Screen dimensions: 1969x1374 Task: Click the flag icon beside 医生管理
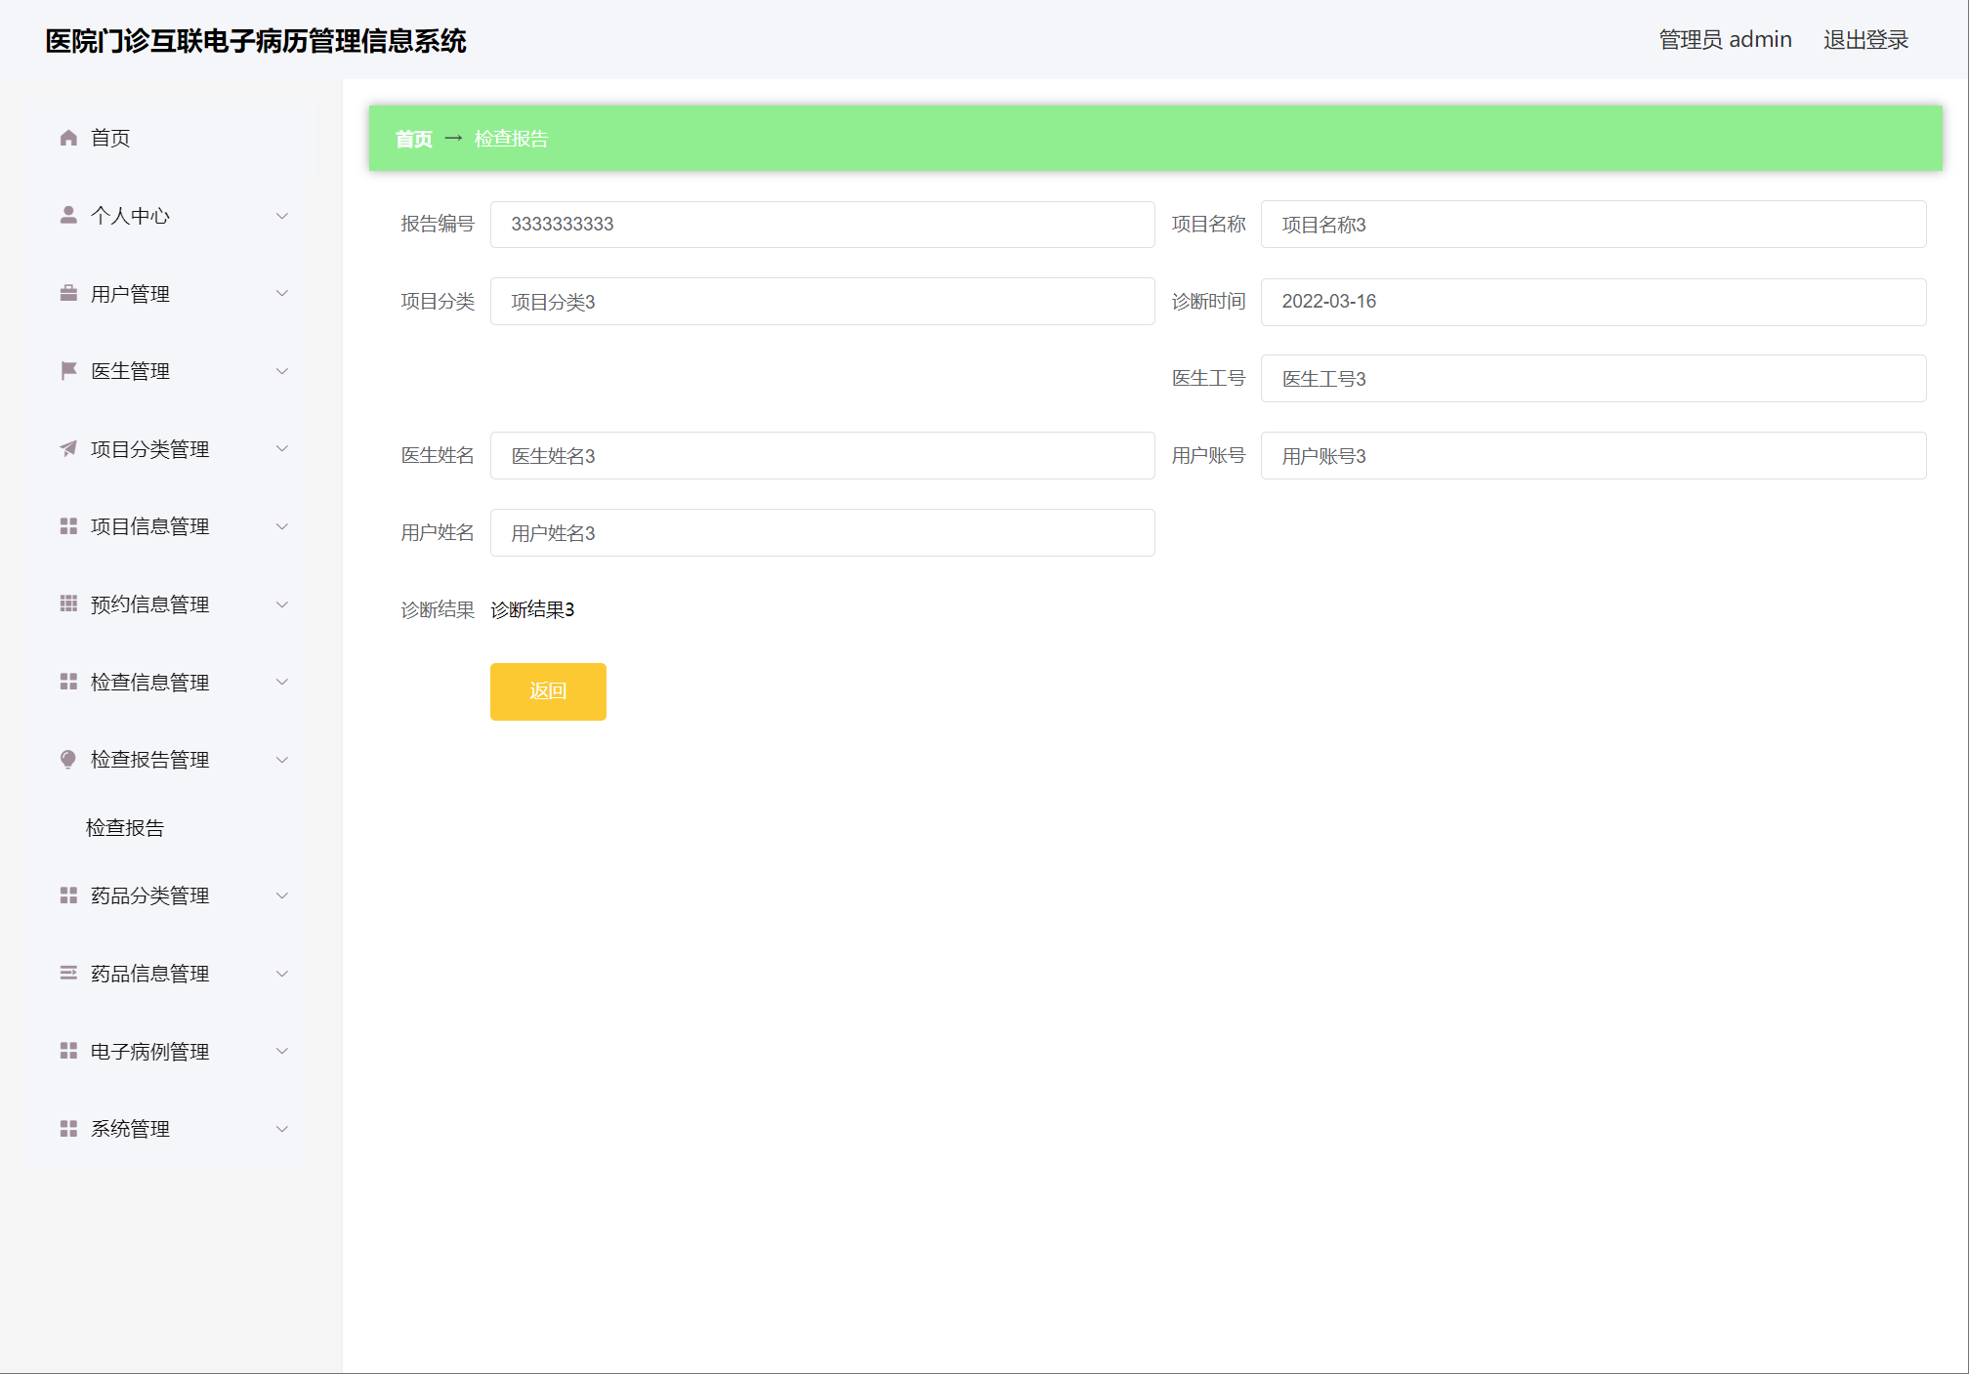68,370
